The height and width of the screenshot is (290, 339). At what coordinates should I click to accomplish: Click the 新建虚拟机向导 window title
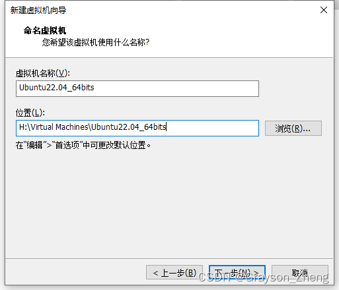point(38,10)
